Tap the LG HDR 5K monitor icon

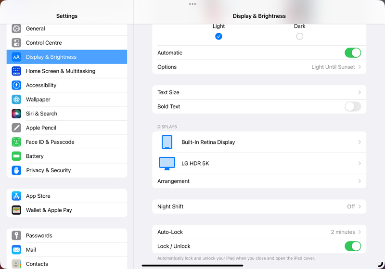tap(167, 164)
